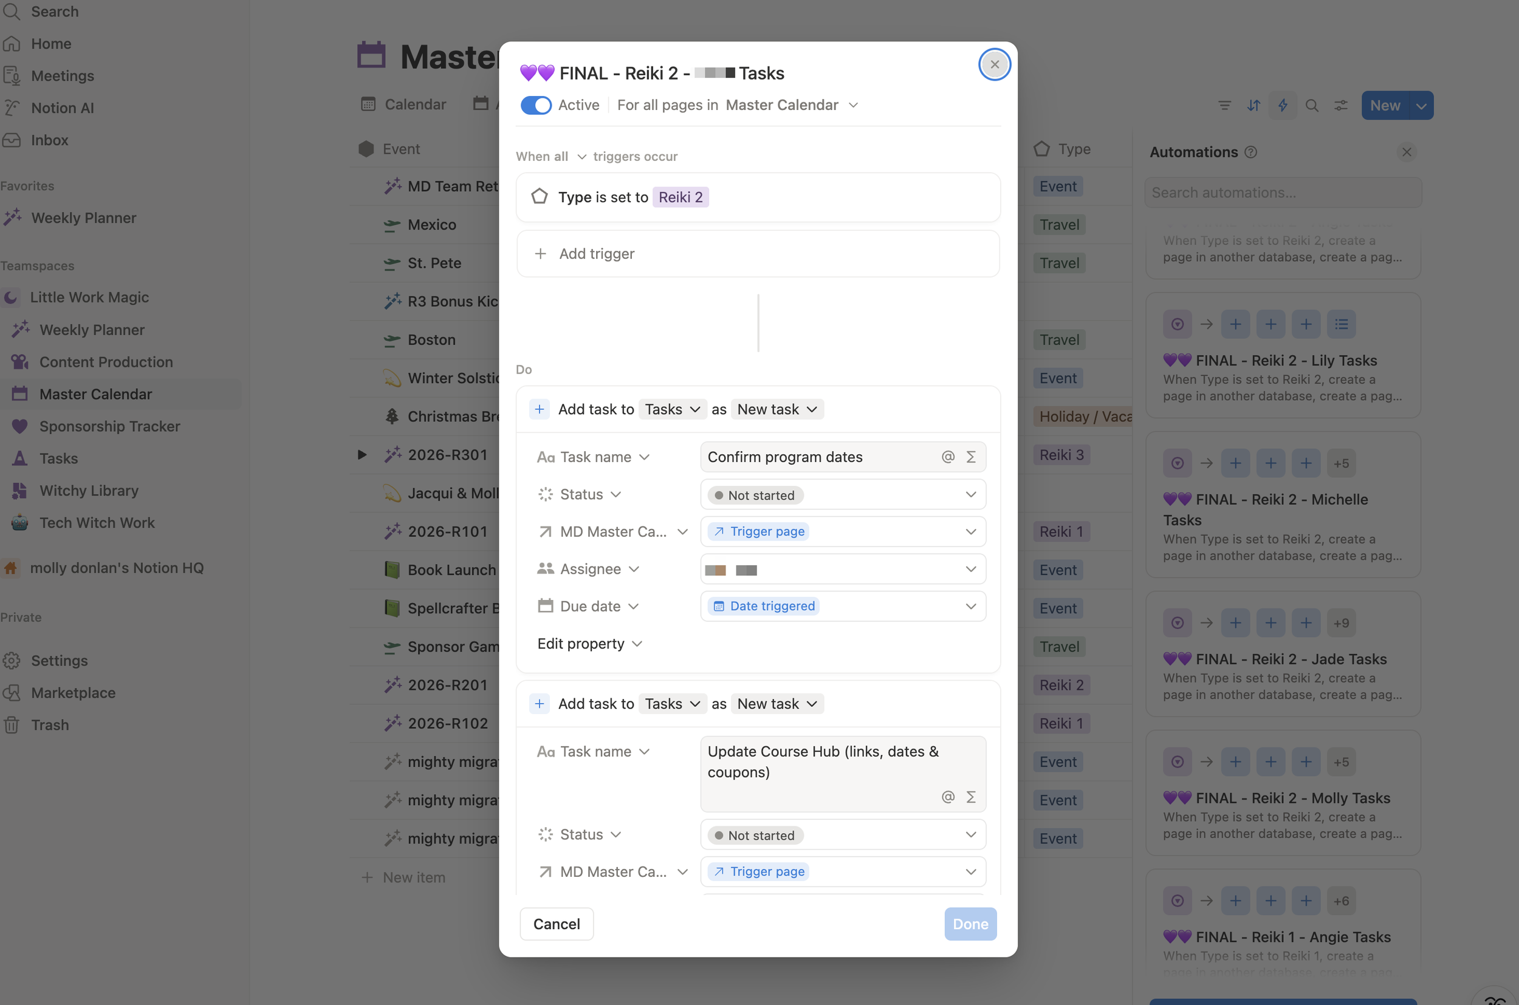
Task: Open the Due date value dropdown Date triggered
Action: [x=843, y=606]
